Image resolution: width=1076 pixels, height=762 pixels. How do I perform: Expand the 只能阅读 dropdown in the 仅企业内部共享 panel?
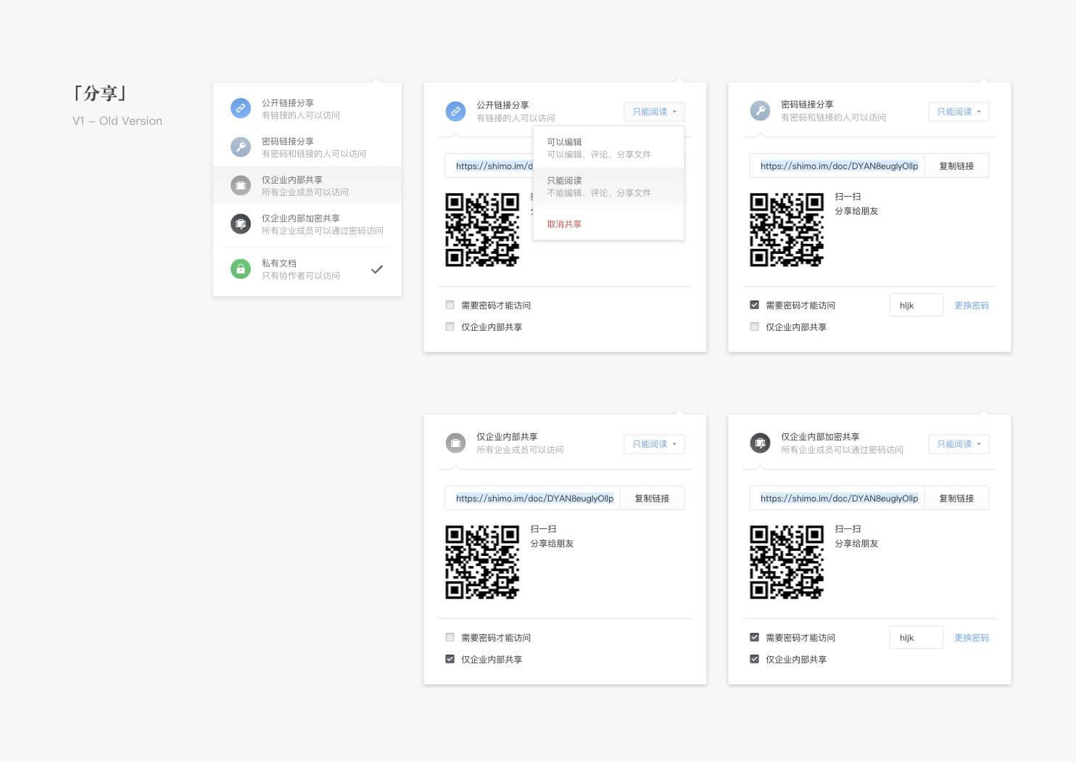point(654,444)
